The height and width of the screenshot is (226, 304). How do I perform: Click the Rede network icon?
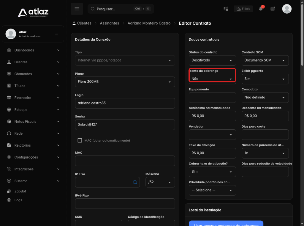9,134
